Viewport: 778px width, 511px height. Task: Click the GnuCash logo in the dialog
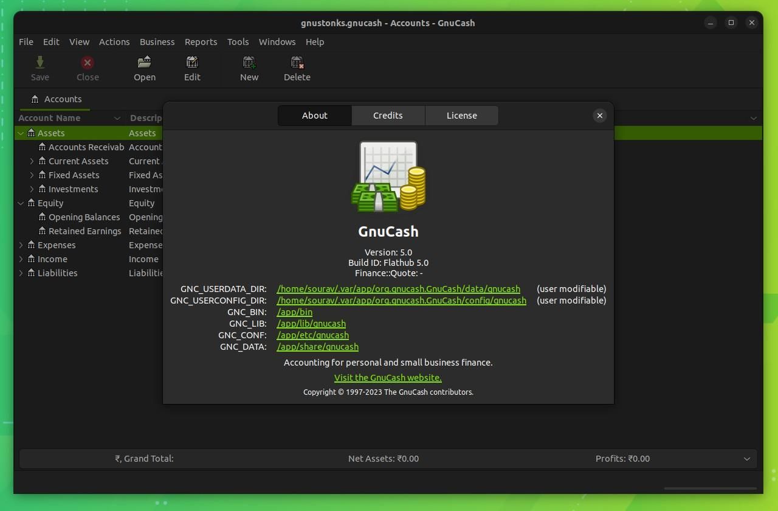click(388, 176)
